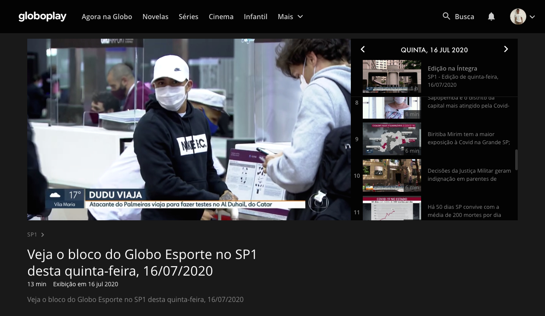Click the chevron beside SP1 breadcrumb
This screenshot has width=545, height=316.
43,235
